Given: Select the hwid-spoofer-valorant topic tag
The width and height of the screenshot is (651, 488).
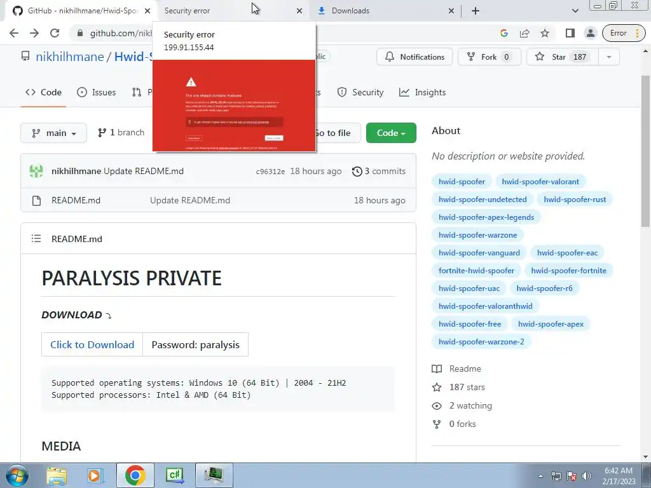Looking at the screenshot, I should 540,181.
